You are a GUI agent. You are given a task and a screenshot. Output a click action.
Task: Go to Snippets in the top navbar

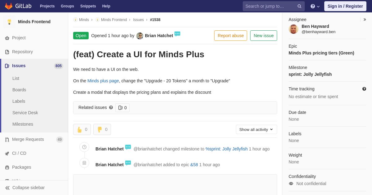88,6
